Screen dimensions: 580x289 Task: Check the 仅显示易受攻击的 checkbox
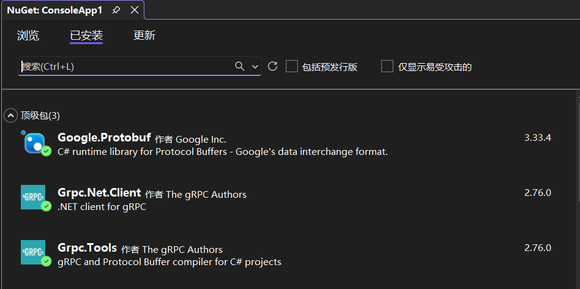pyautogui.click(x=387, y=66)
